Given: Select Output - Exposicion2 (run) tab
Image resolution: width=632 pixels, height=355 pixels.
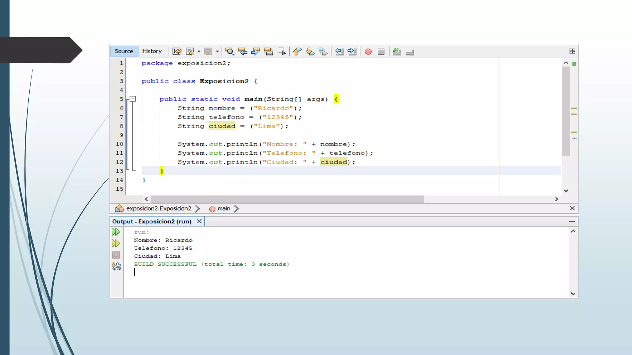Looking at the screenshot, I should (152, 222).
